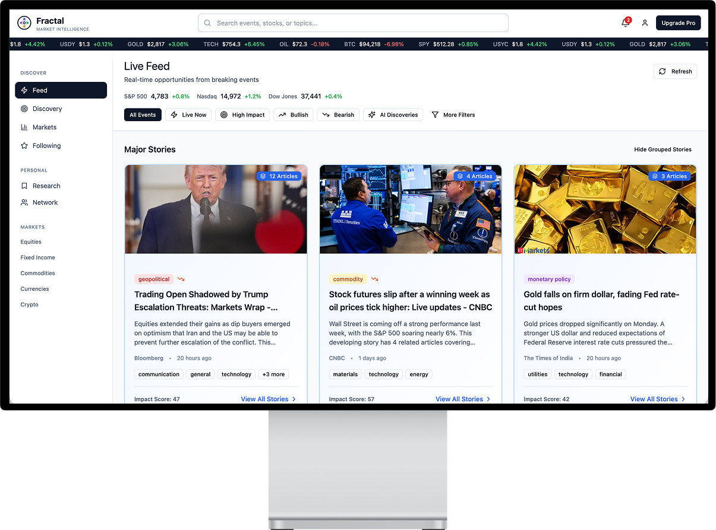
Task: Click the Discovery target icon in sidebar
Action: pos(24,109)
